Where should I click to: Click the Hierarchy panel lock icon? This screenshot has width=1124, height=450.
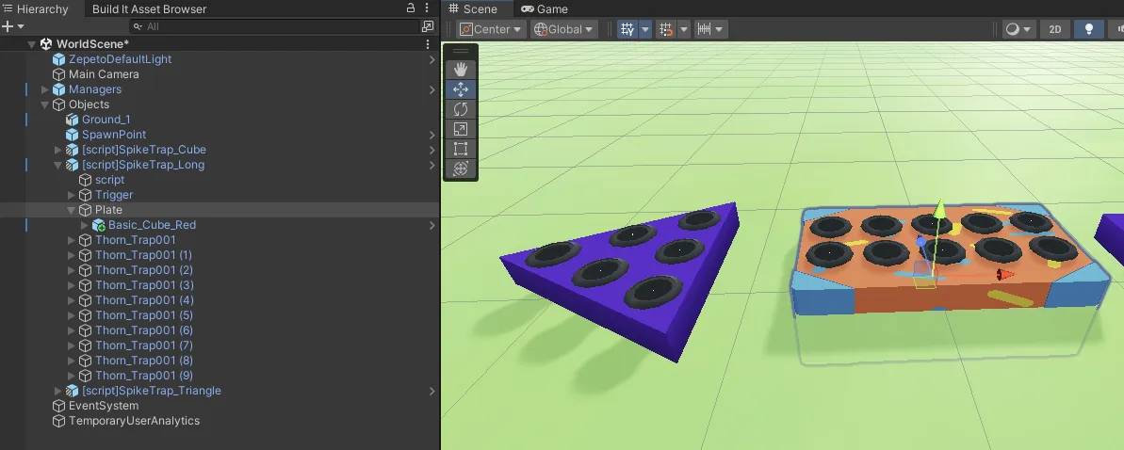pos(410,8)
